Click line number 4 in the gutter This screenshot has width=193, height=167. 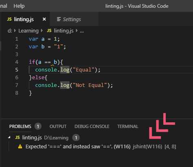(x=17, y=62)
